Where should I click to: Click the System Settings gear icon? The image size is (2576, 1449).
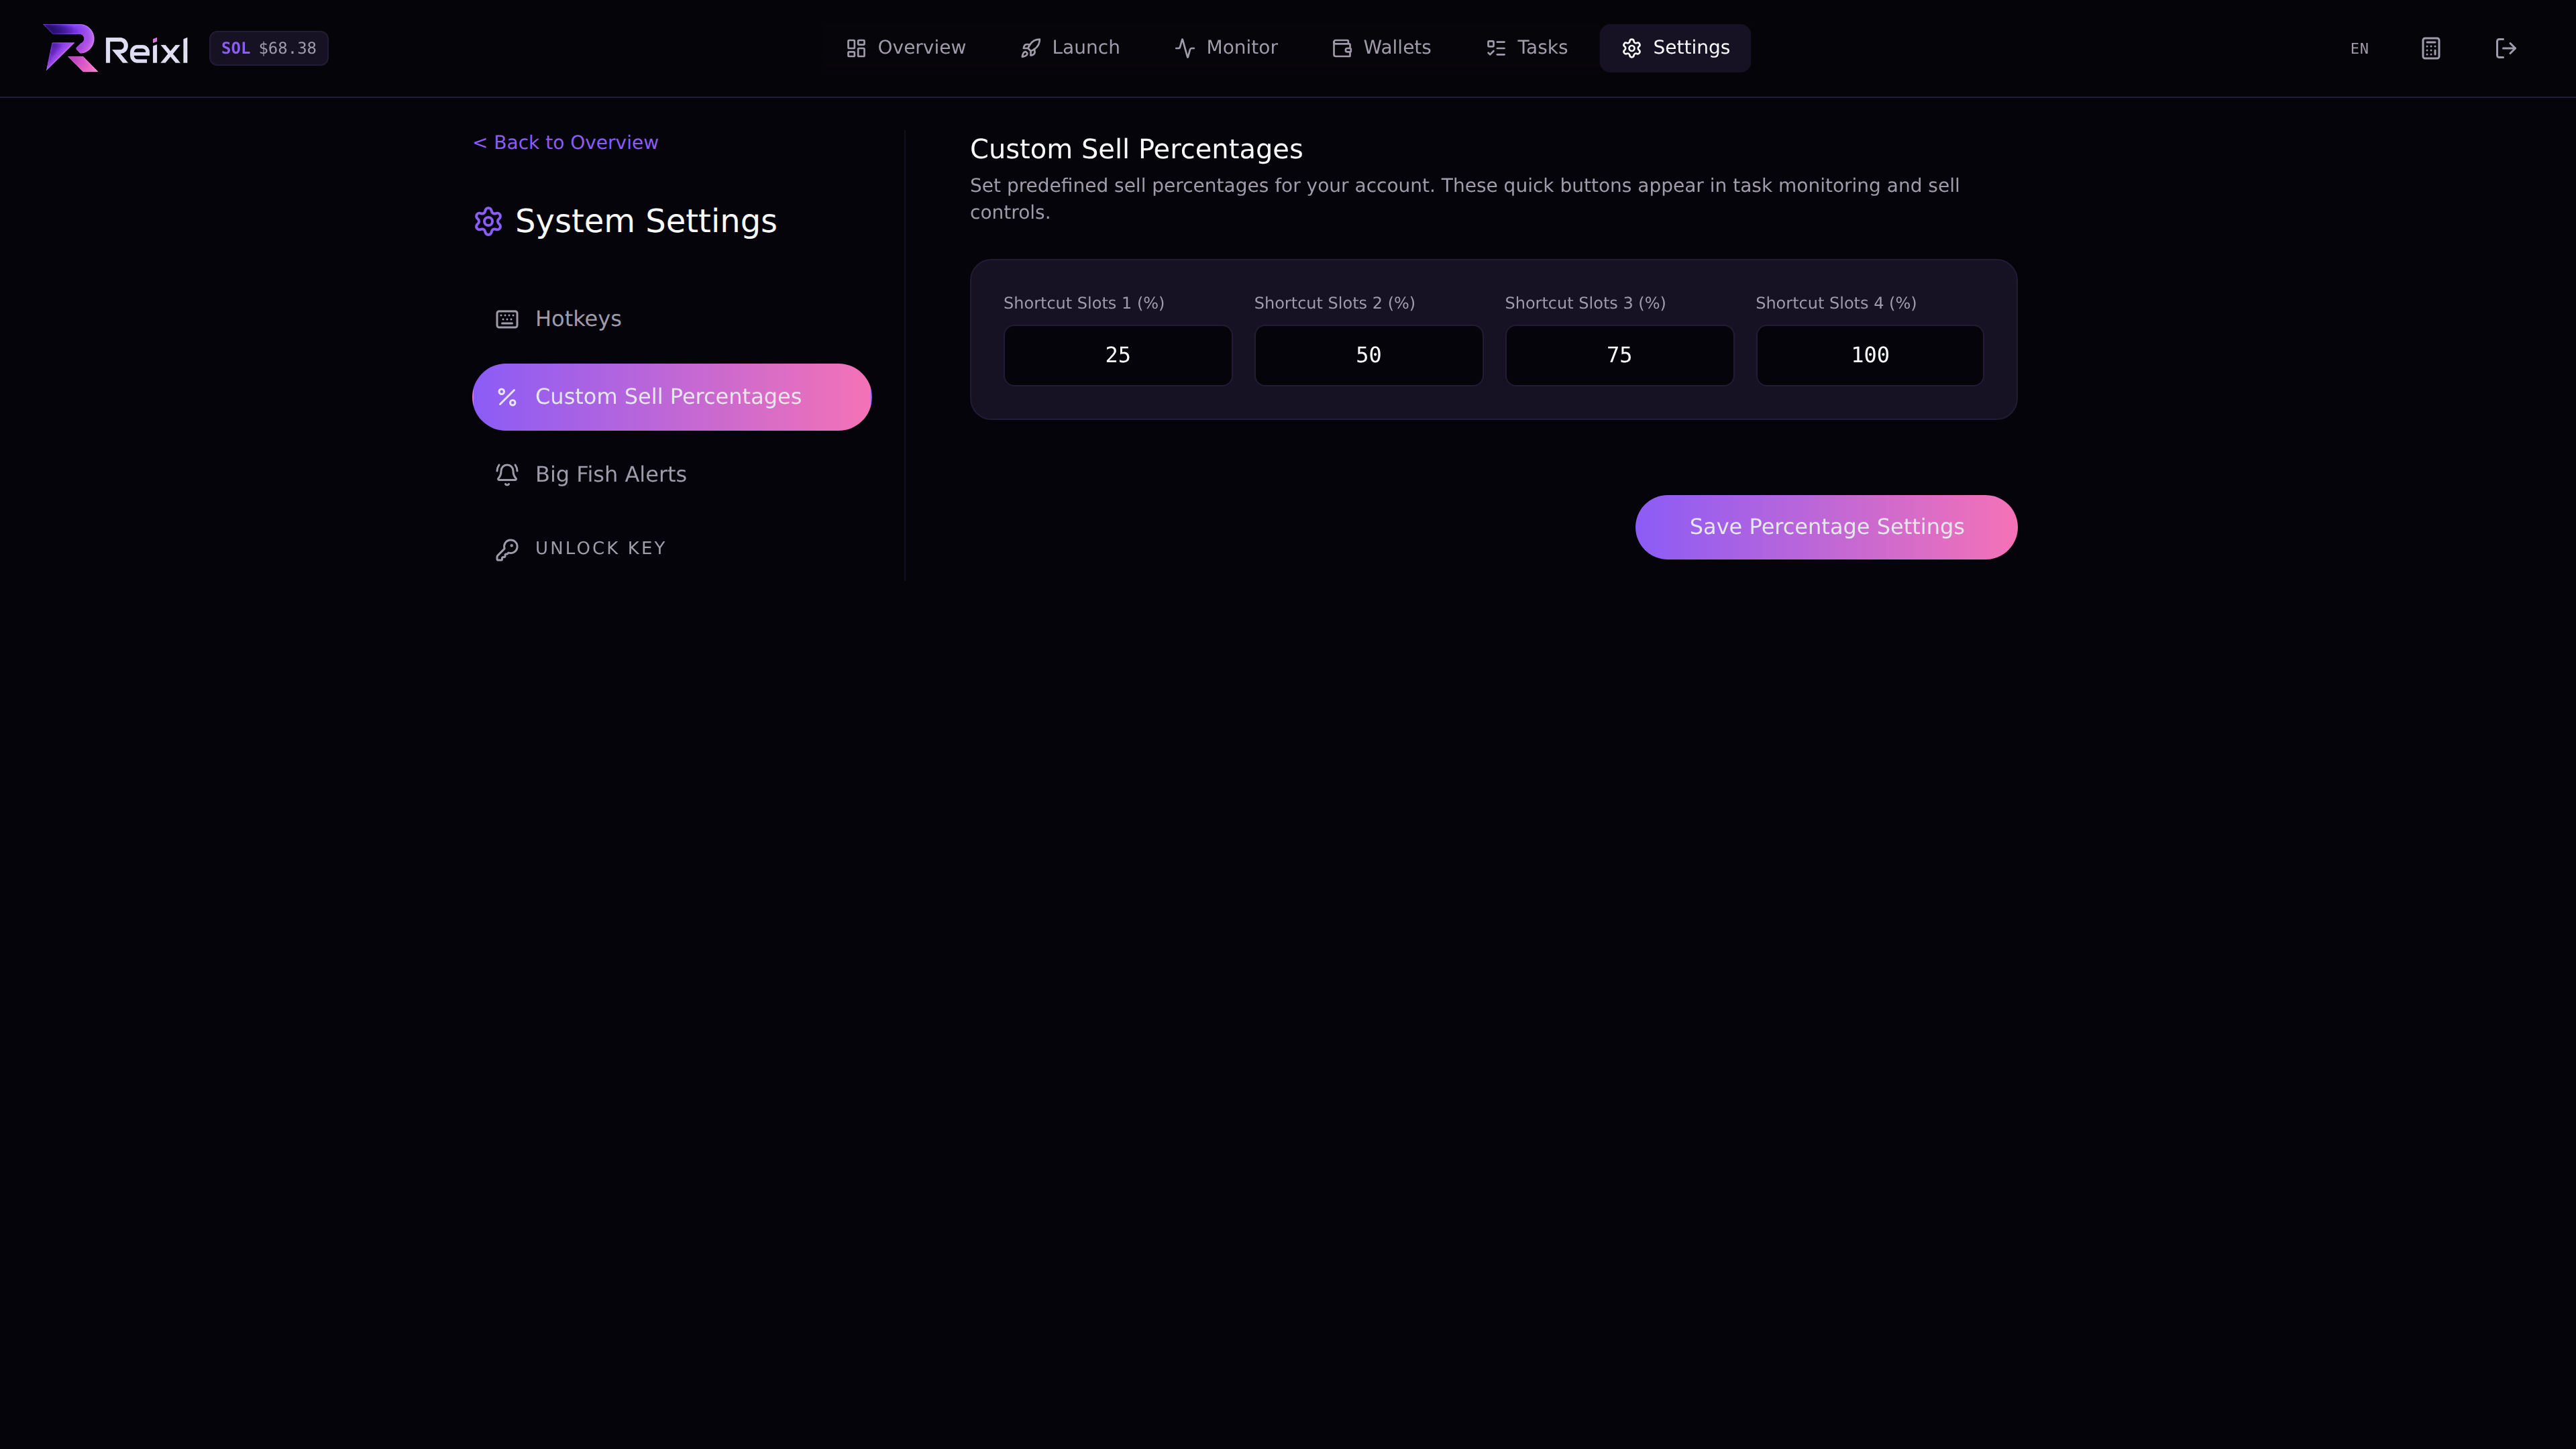pyautogui.click(x=488, y=221)
